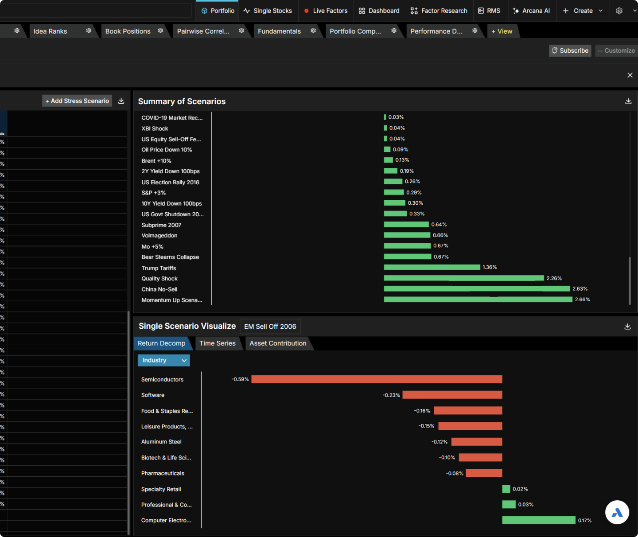This screenshot has width=638, height=537.
Task: Open gear icon on Performance D tab
Action: [475, 31]
